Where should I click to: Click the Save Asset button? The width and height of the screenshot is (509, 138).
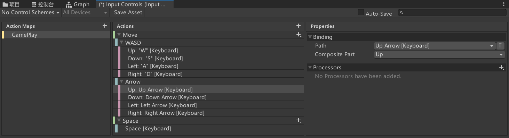[x=128, y=12]
